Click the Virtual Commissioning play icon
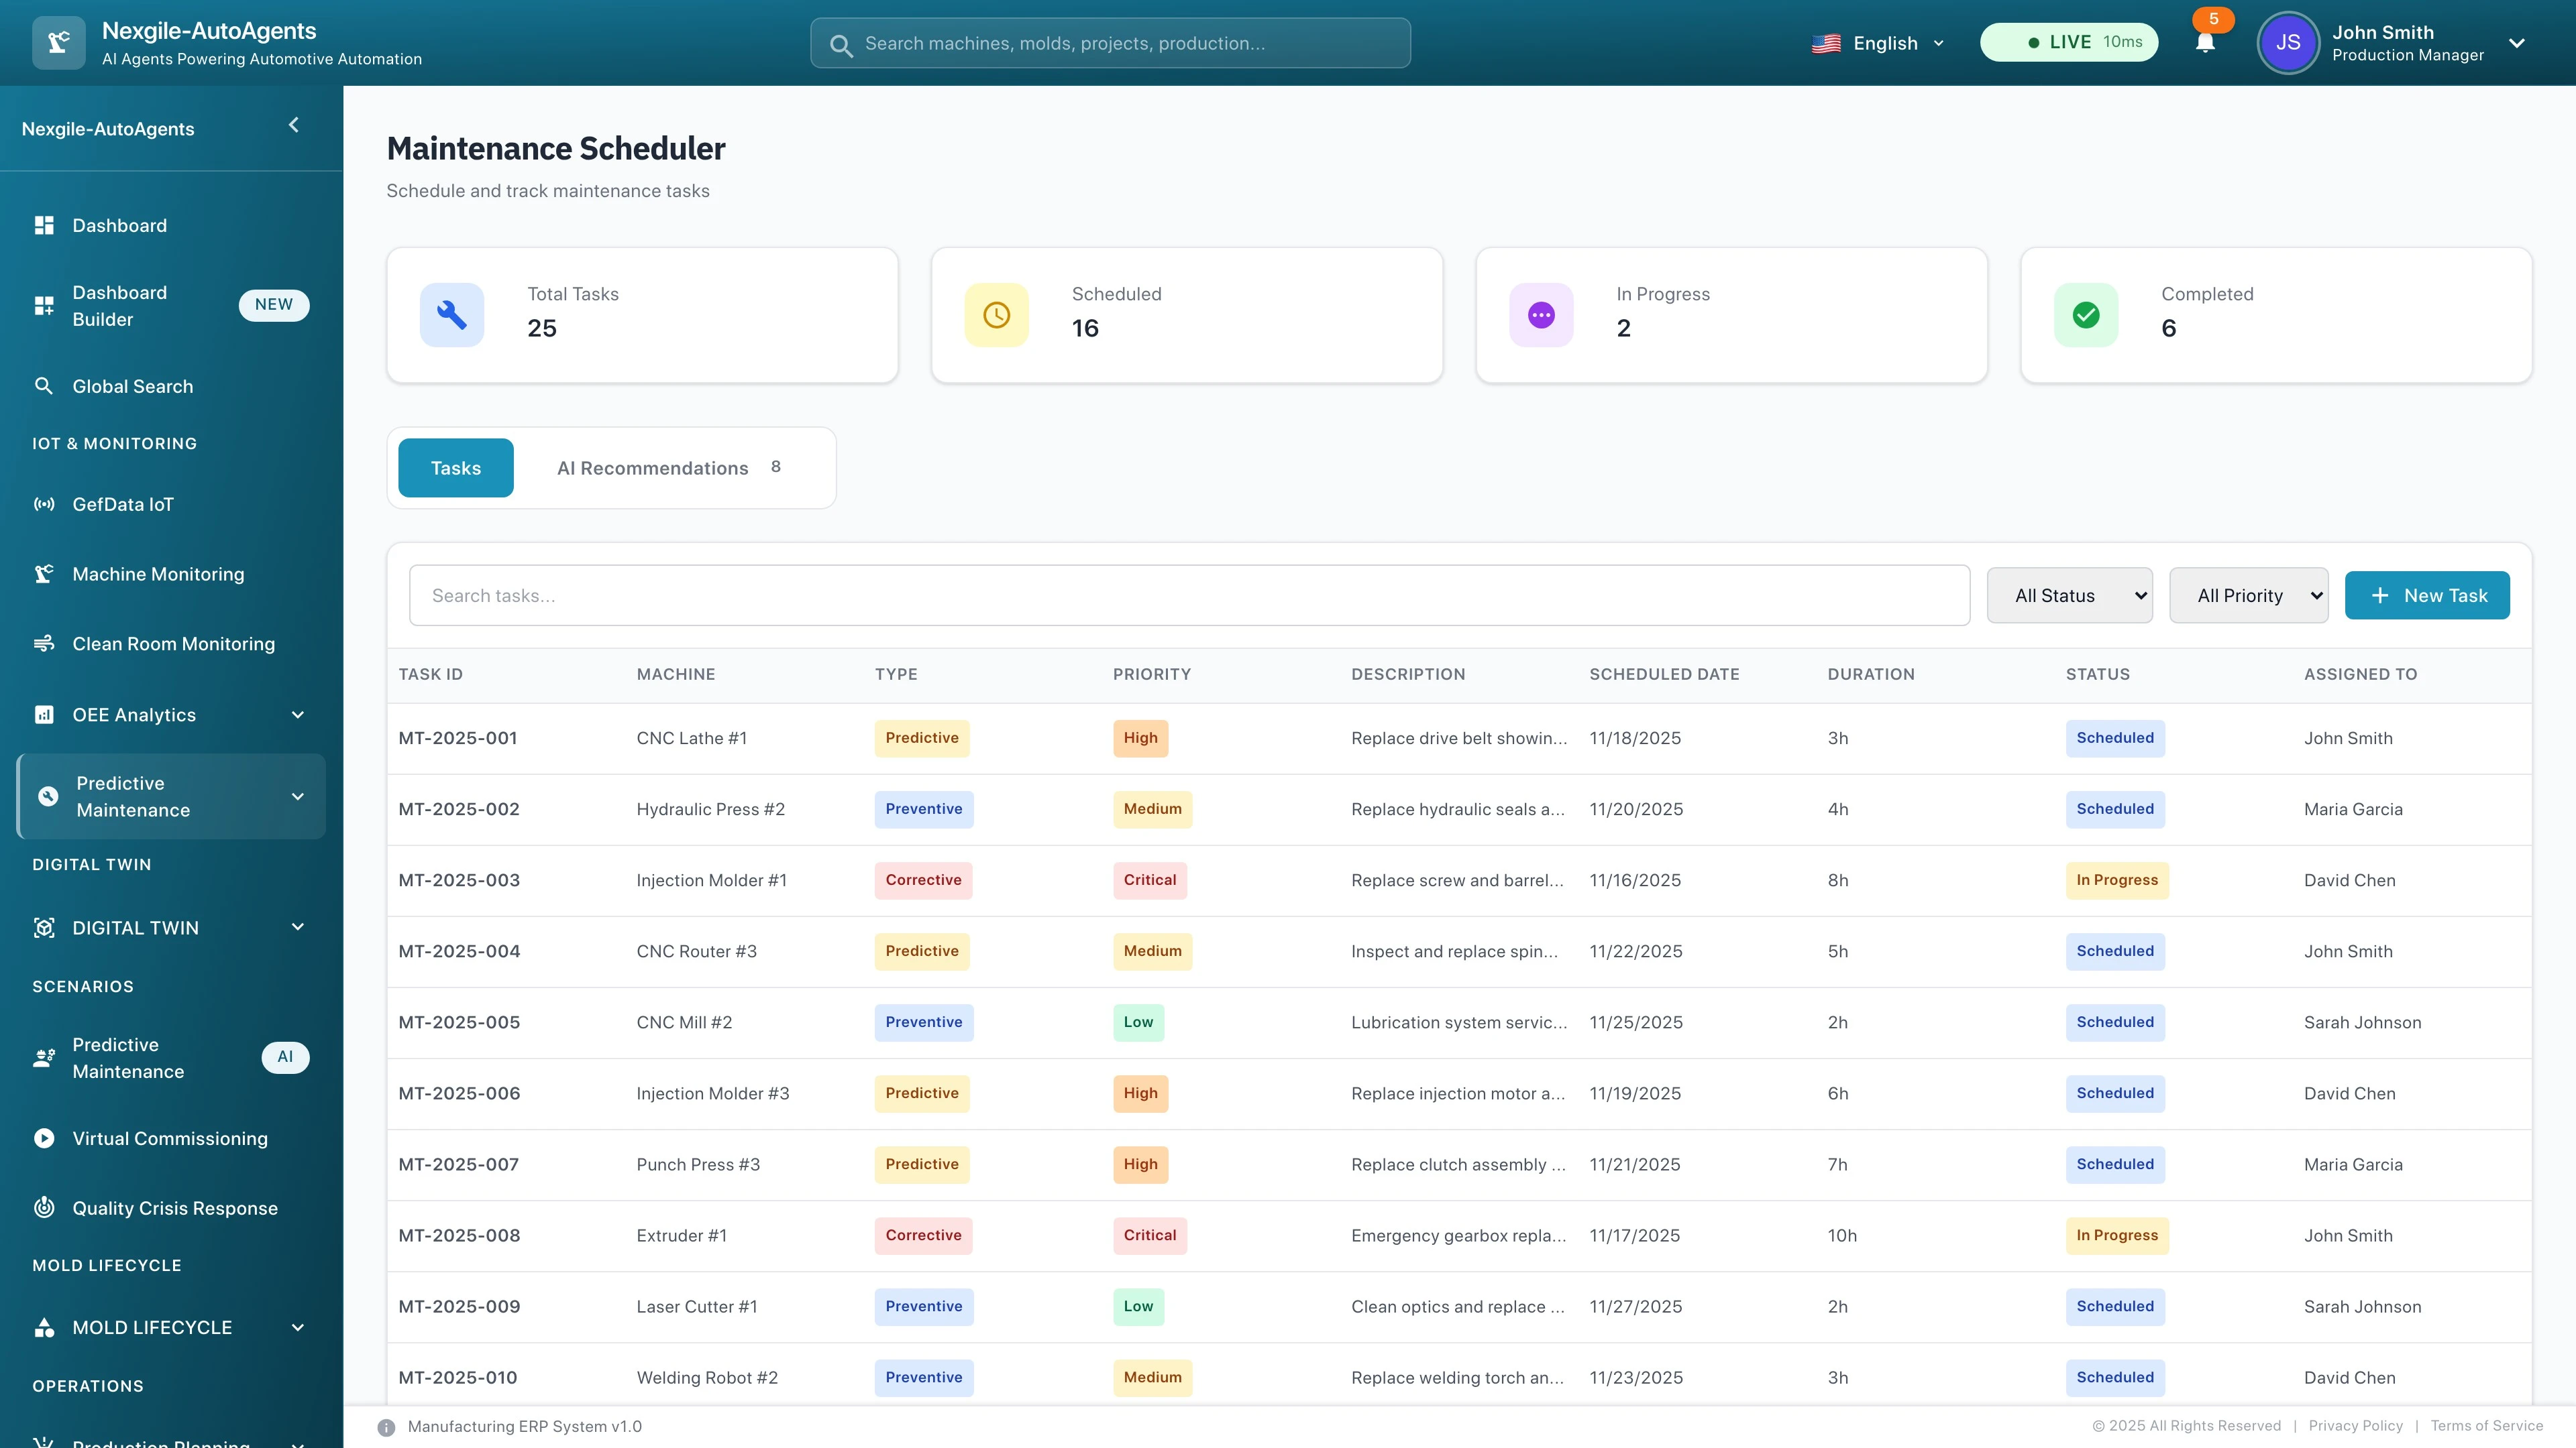Screen dimensions: 2576x1448 tap(44, 1138)
